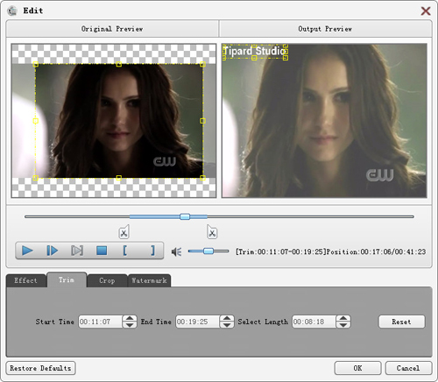The image size is (438, 382).
Task: Confirm edits with OK button
Action: pyautogui.click(x=357, y=368)
